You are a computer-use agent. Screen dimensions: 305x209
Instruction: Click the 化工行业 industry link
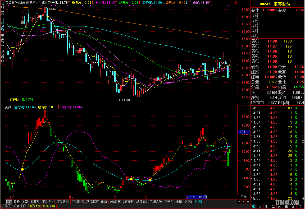coord(28,100)
